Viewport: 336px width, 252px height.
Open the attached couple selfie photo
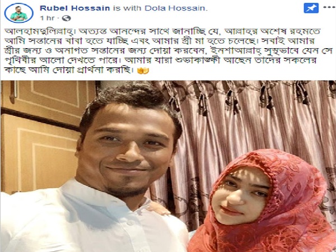168,166
